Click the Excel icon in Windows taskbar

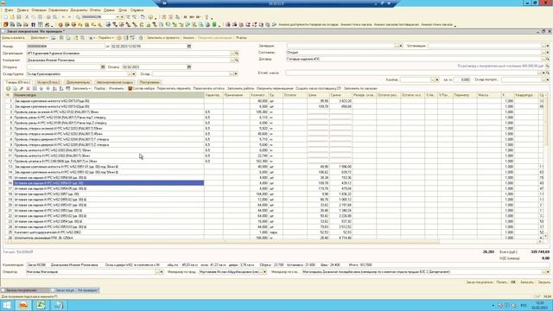click(41, 305)
